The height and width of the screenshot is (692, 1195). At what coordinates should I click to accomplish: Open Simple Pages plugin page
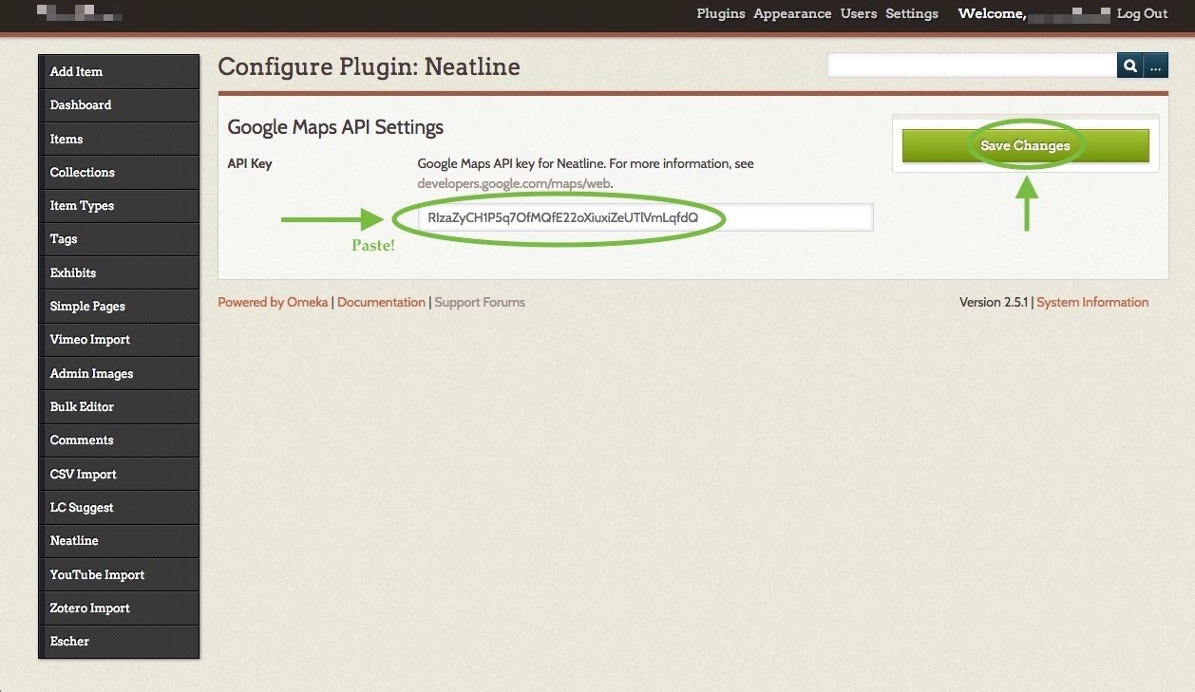coord(119,307)
